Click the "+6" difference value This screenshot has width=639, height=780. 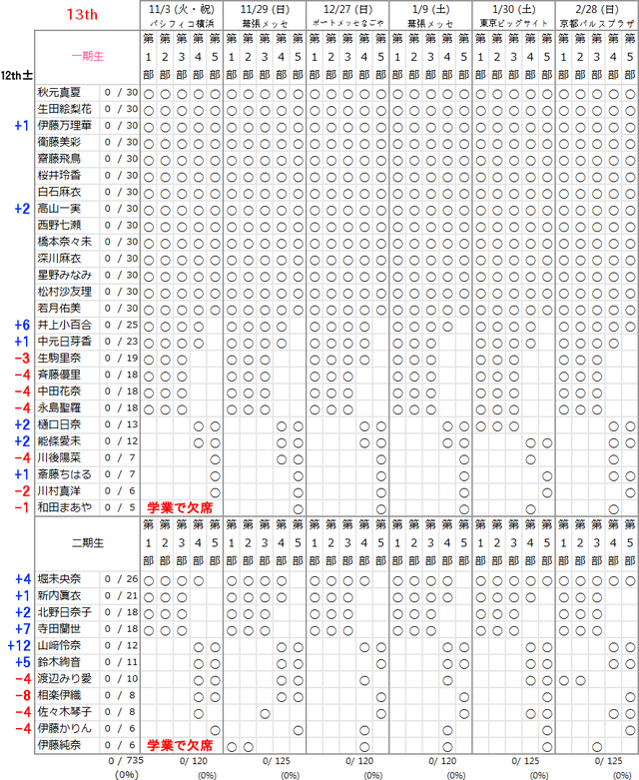point(22,326)
